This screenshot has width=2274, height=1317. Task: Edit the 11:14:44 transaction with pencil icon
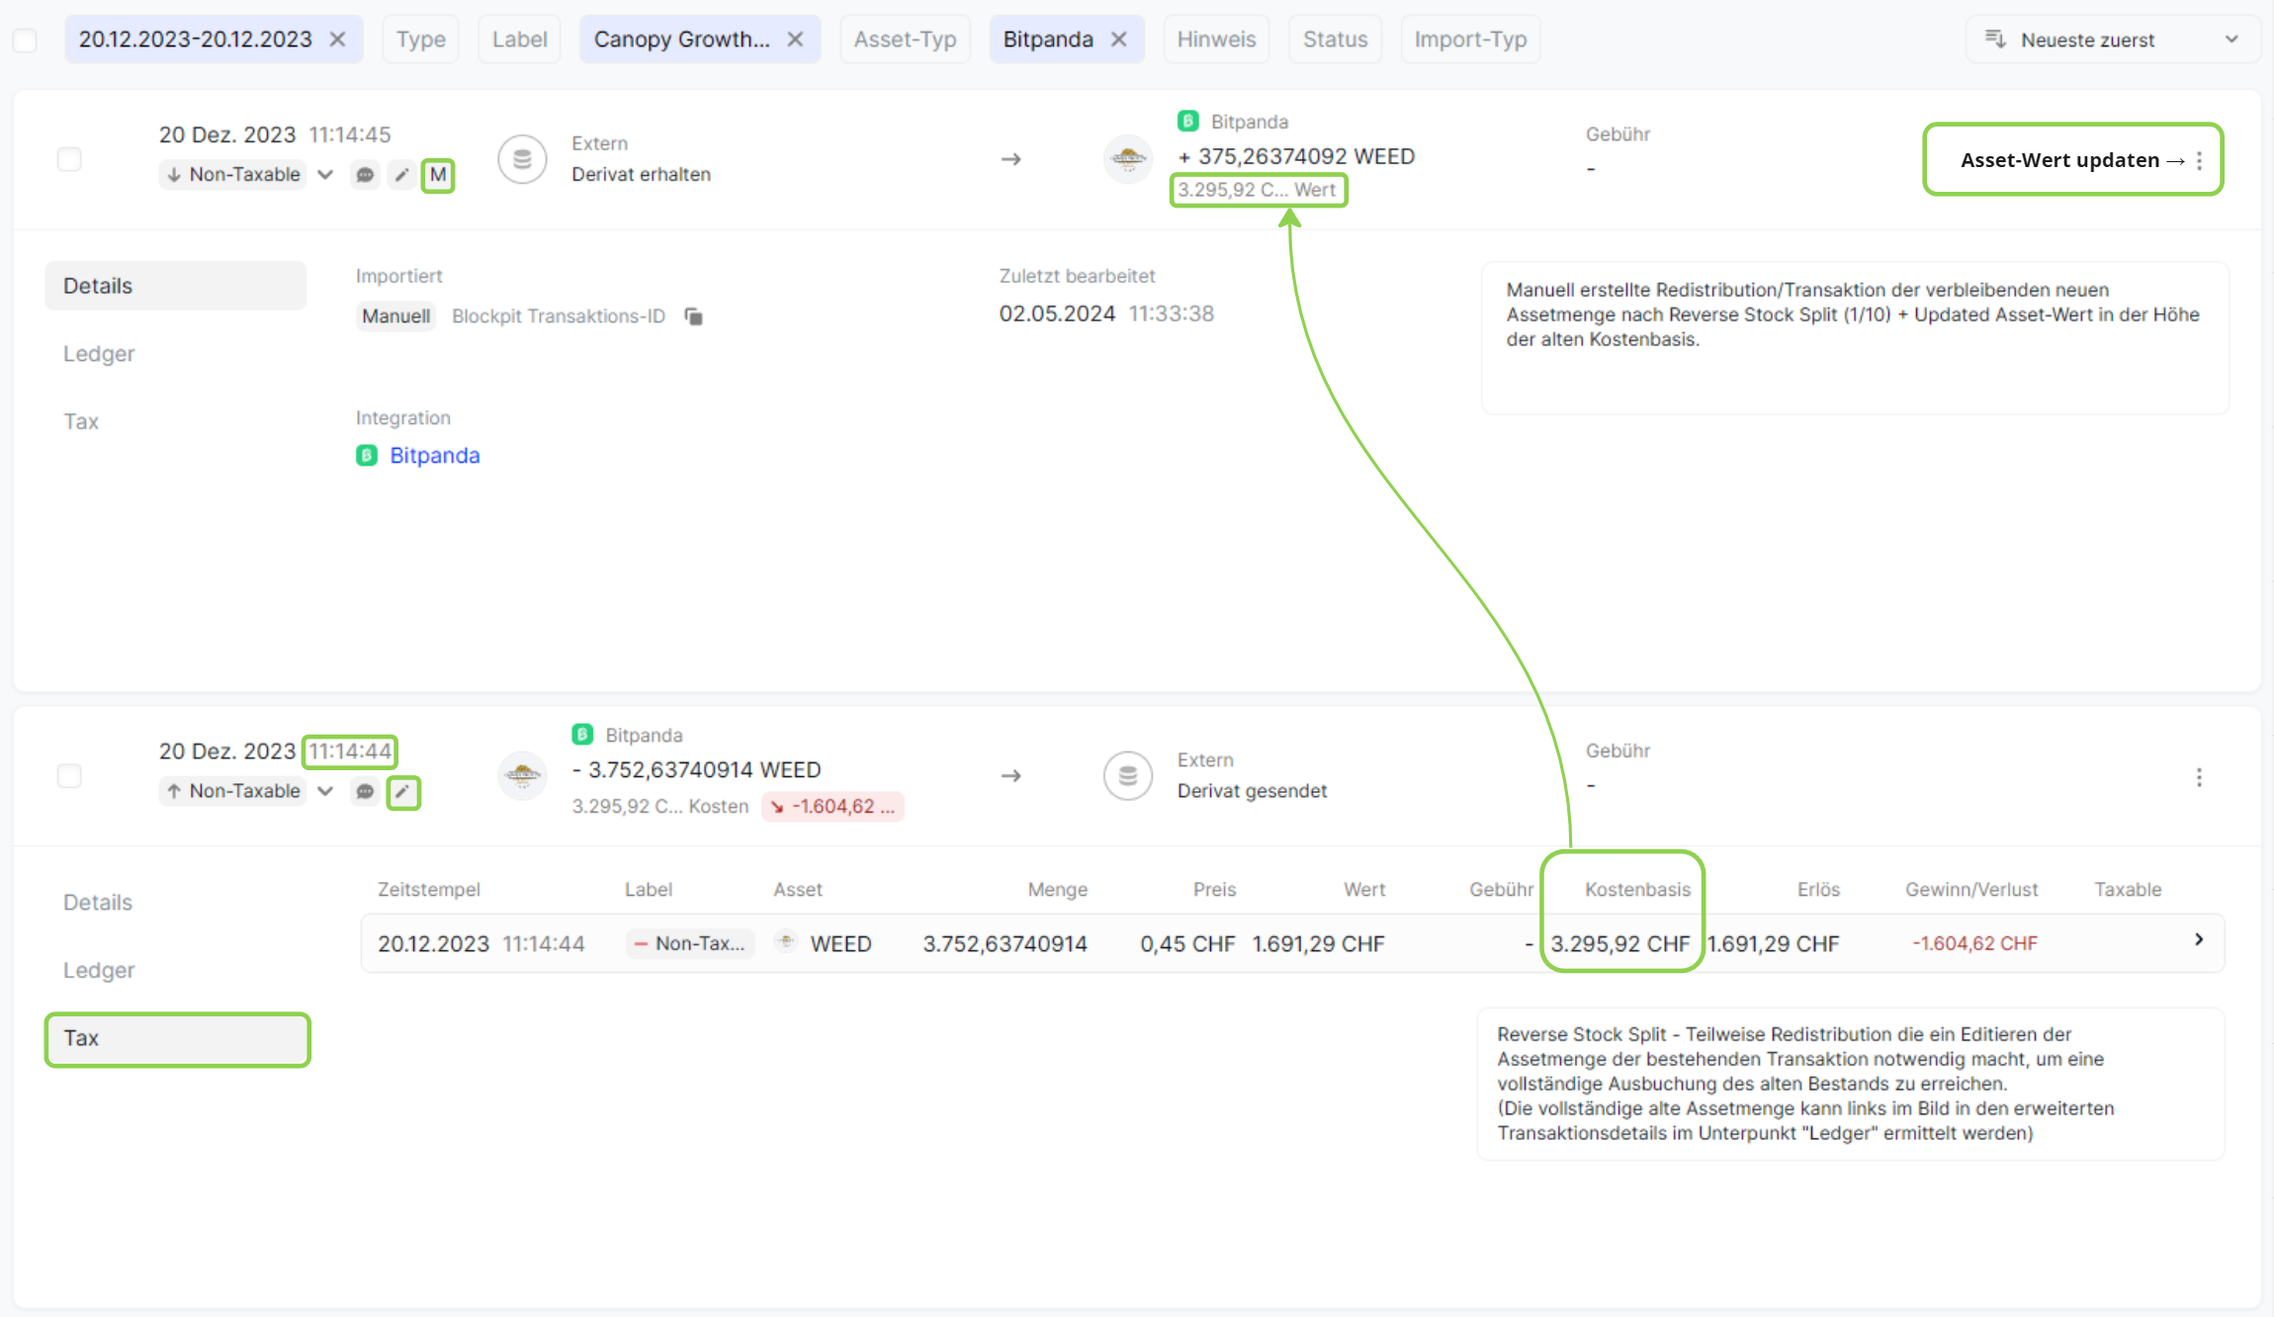pyautogui.click(x=402, y=791)
